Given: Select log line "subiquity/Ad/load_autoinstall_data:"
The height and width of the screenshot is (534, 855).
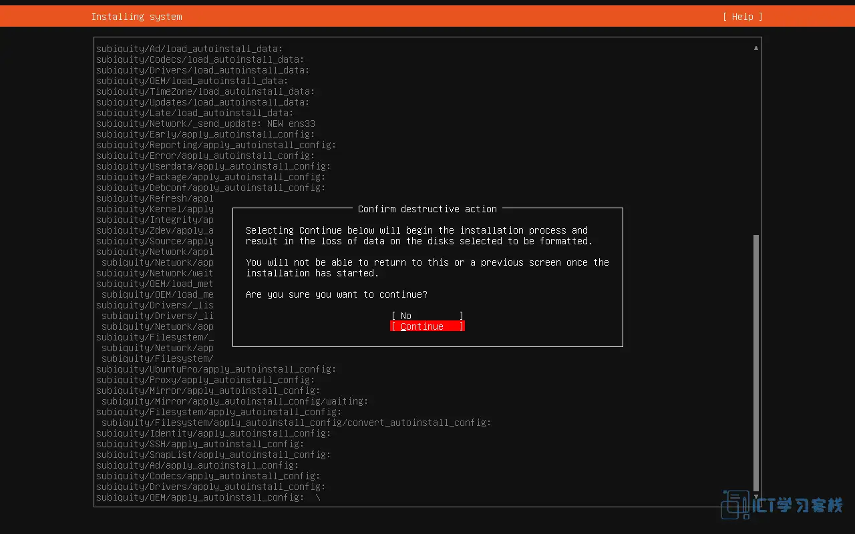Looking at the screenshot, I should tap(190, 49).
